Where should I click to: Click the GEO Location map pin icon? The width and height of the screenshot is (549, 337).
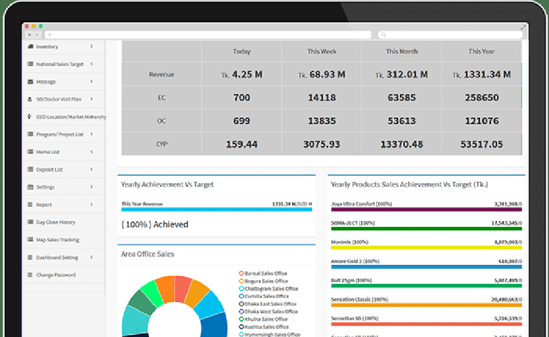click(x=29, y=116)
